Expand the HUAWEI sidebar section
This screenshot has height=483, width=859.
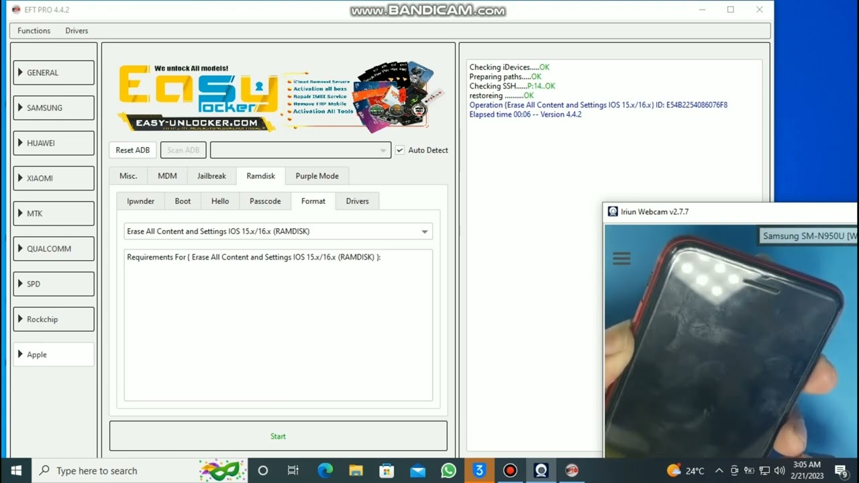(x=54, y=143)
